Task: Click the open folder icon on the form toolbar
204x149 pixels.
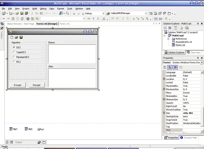Action: (x=16, y=37)
